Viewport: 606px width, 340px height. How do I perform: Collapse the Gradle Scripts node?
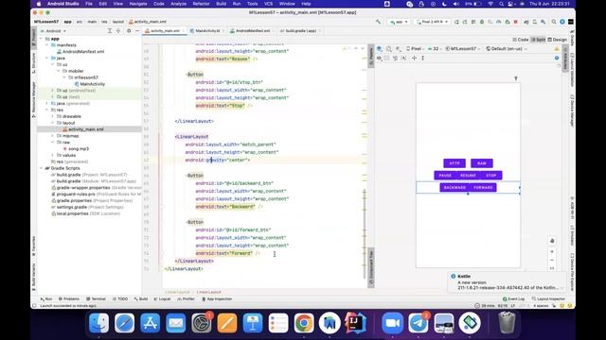pyautogui.click(x=42, y=168)
